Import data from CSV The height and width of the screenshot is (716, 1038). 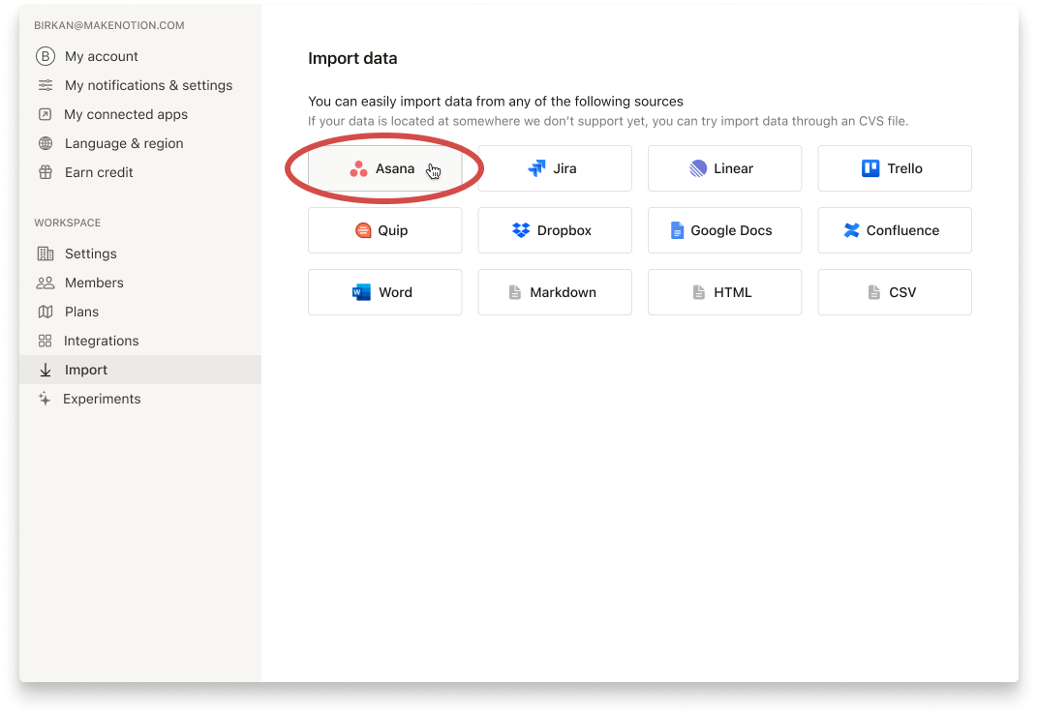(x=894, y=292)
